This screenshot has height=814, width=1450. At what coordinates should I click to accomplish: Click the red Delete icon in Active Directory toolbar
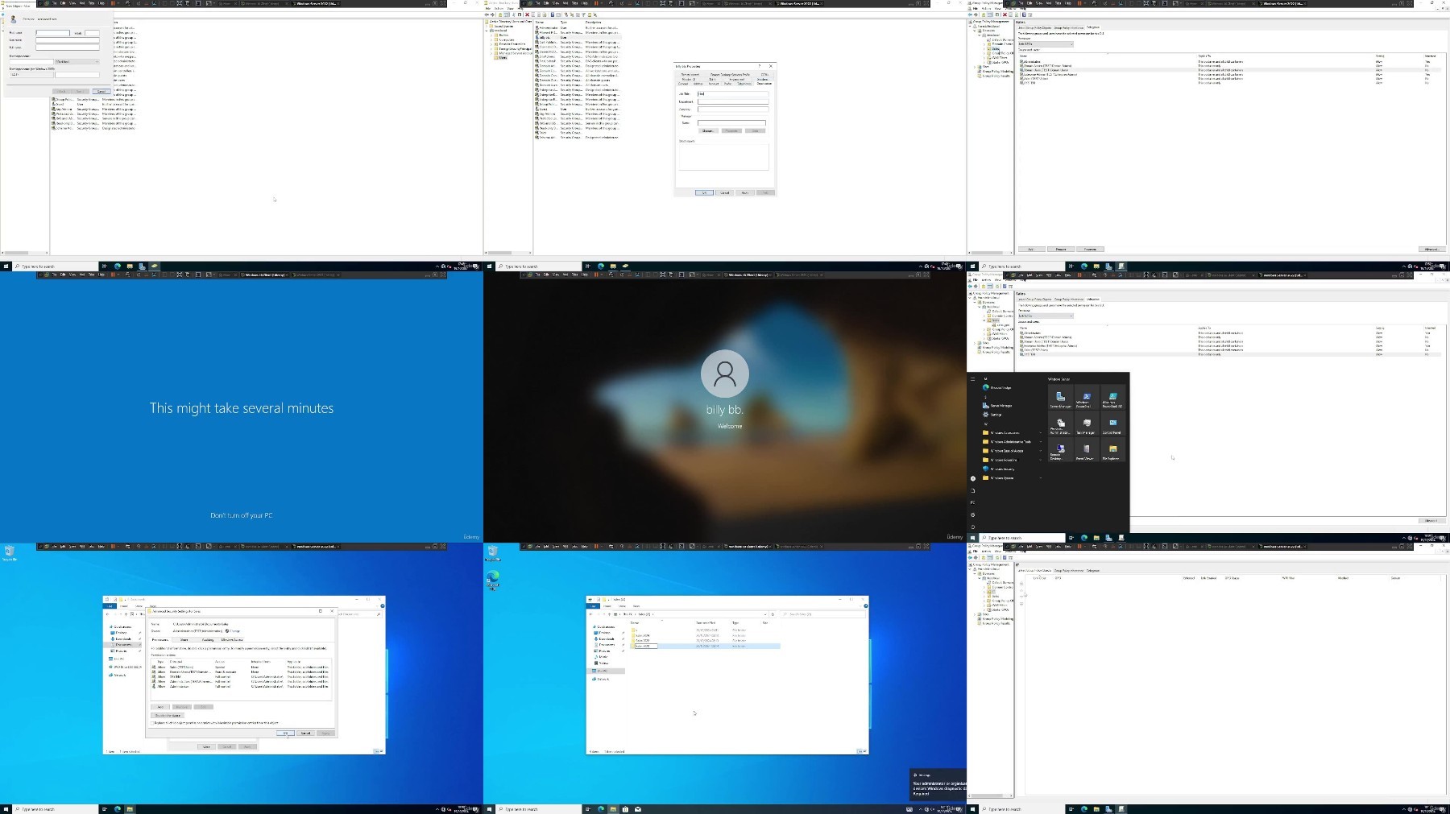528,14
